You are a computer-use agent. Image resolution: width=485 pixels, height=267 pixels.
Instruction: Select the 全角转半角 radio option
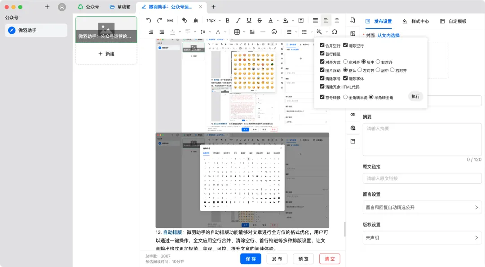point(345,97)
